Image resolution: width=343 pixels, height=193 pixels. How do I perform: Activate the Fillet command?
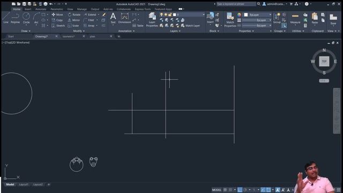point(89,20)
